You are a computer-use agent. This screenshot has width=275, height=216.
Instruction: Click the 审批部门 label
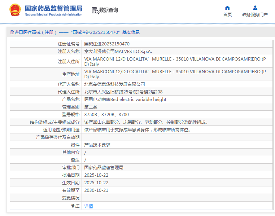click(x=71, y=168)
